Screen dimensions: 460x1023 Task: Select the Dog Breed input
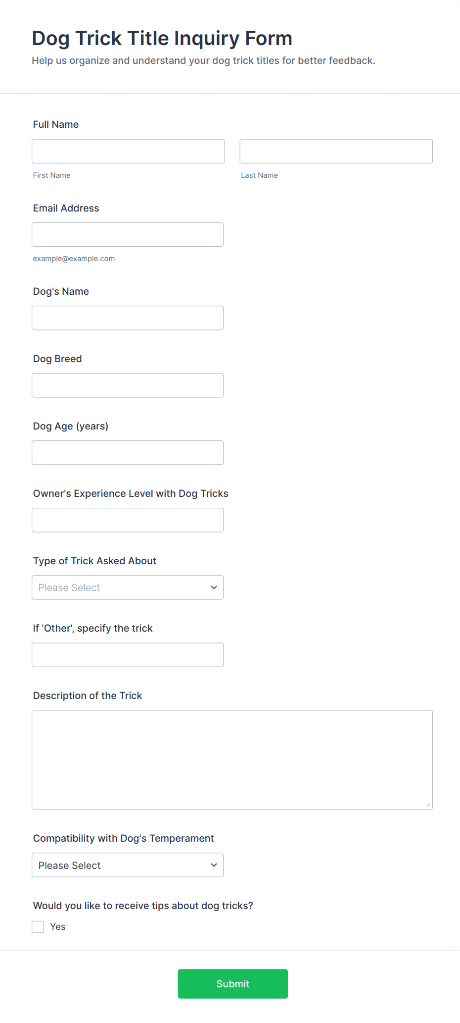(128, 385)
